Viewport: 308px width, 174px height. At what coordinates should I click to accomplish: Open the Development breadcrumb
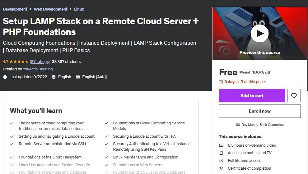coord(15,9)
